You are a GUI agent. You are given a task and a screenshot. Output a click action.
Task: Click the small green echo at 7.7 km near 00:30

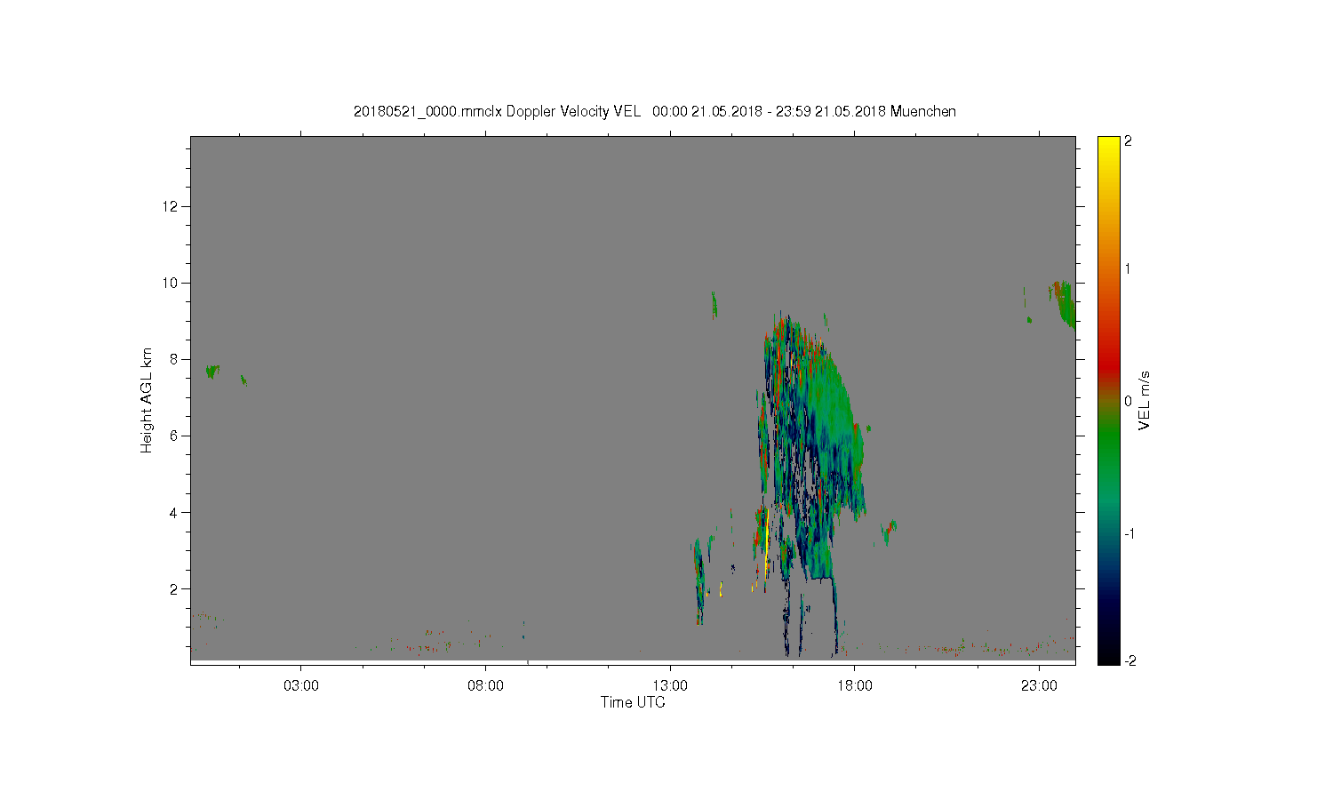[x=212, y=371]
